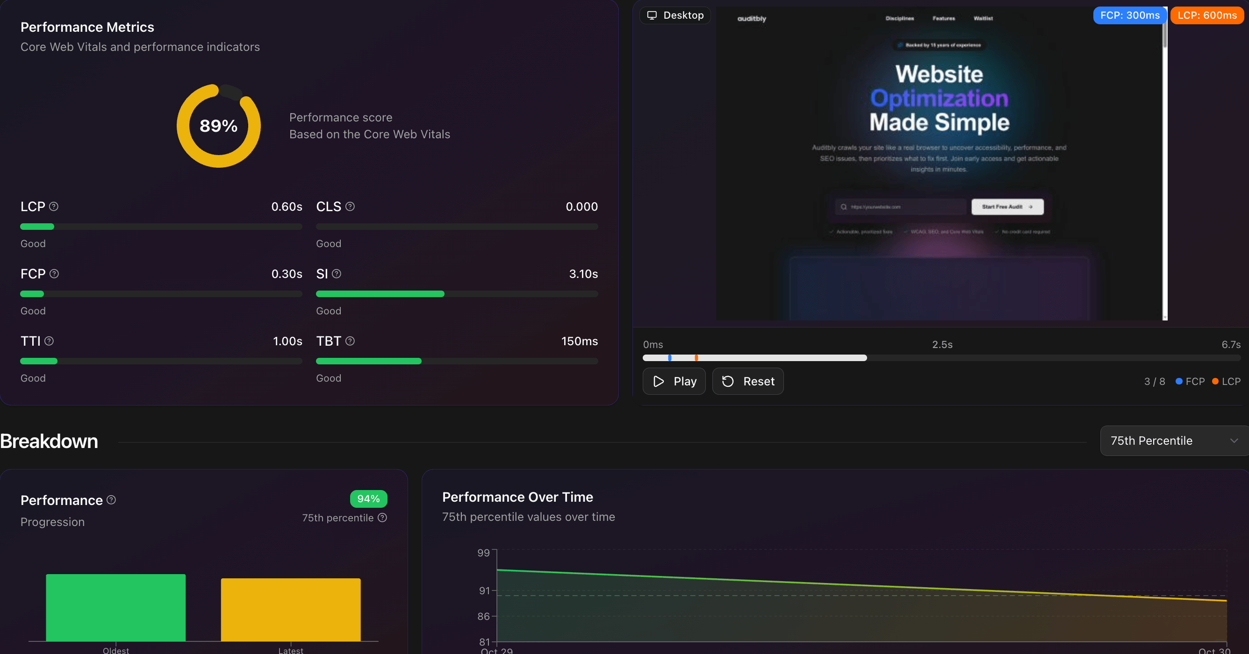This screenshot has height=654, width=1249.
Task: Click the desktop monitor icon
Action: point(652,15)
